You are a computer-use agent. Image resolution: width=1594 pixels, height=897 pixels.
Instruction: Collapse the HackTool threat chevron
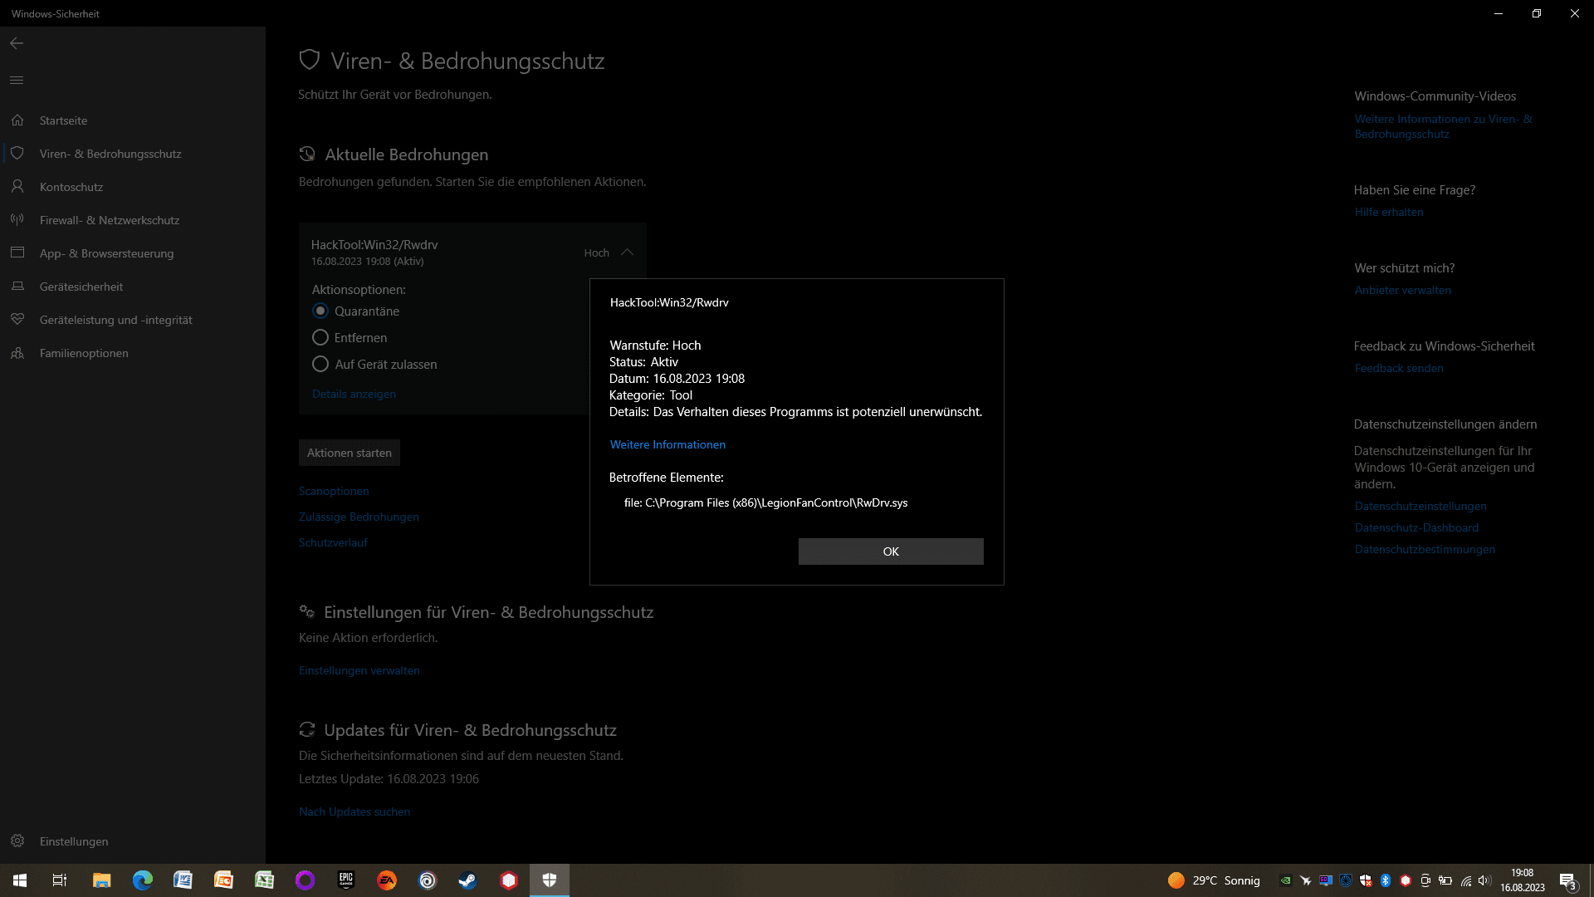click(x=628, y=252)
